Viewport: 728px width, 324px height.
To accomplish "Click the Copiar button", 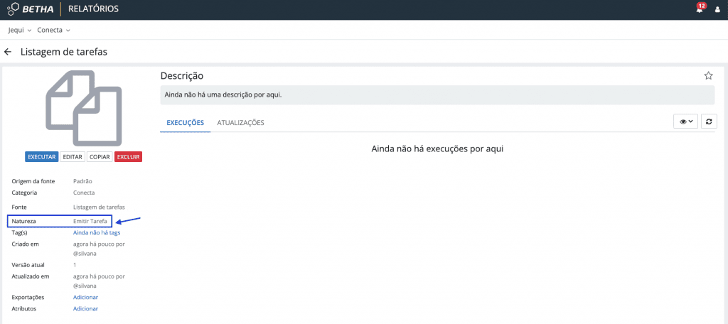I will click(x=100, y=157).
